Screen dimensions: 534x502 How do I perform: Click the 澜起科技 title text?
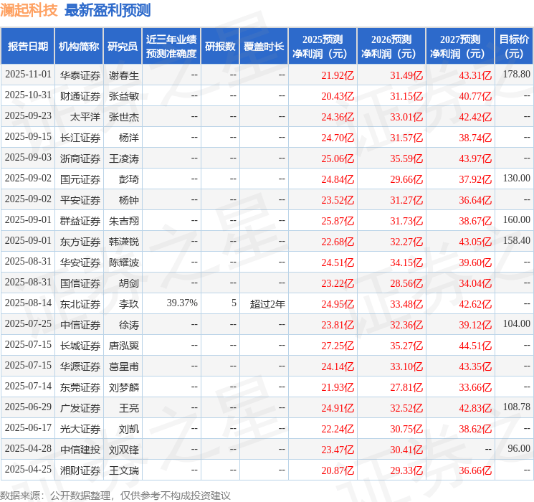point(29,10)
